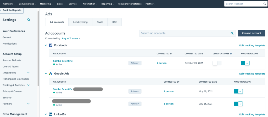The image size is (268, 117).
Task: Open the Sales menu
Action: click(x=61, y=4)
